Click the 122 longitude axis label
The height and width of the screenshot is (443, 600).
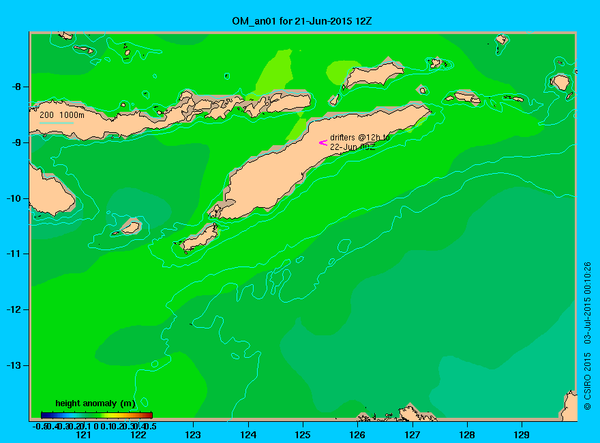pos(138,435)
